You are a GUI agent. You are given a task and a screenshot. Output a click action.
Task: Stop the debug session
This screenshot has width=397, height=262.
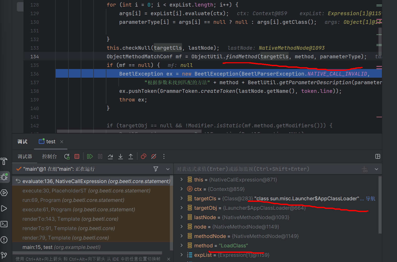click(x=77, y=156)
